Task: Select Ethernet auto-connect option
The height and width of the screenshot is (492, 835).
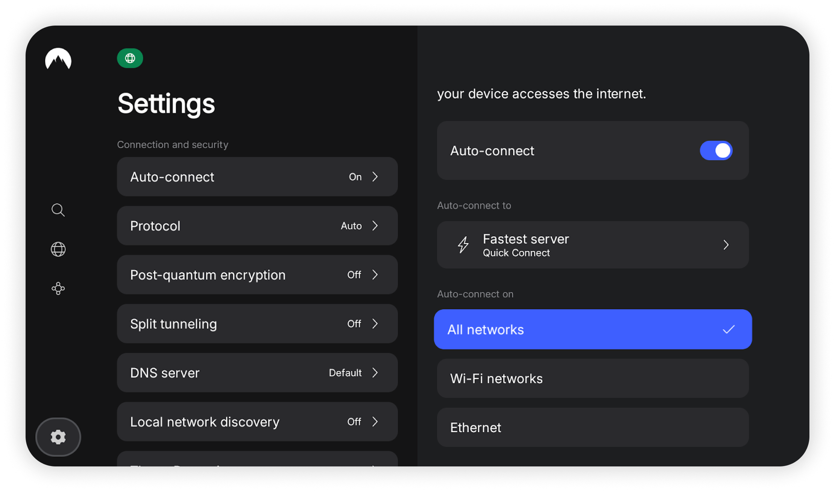Action: (x=592, y=427)
